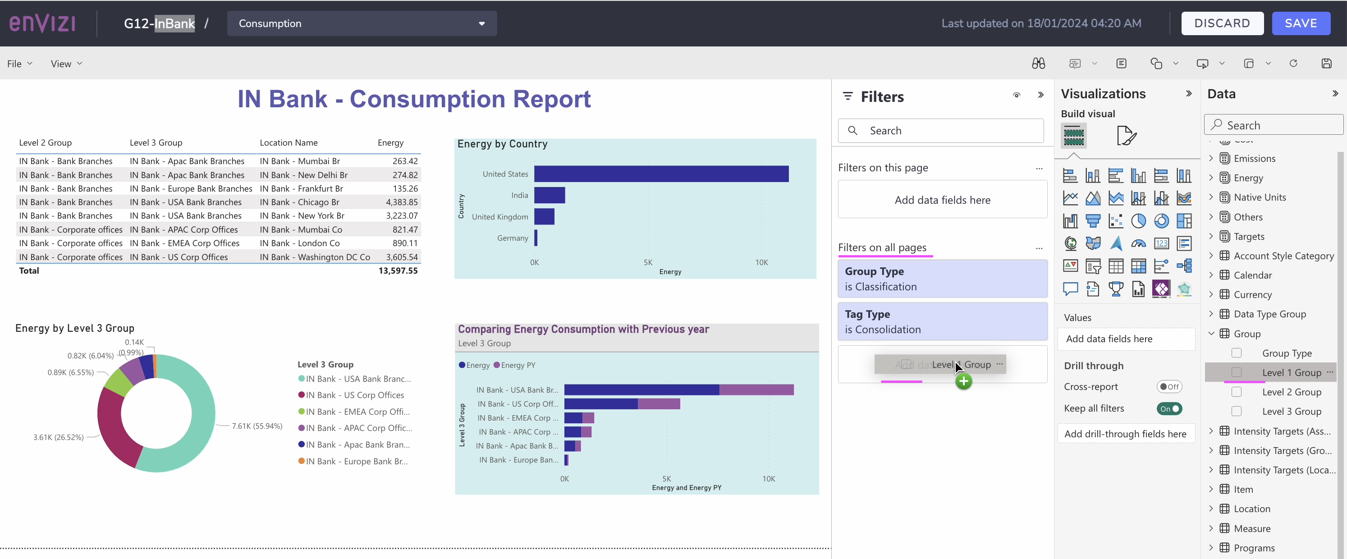Open the File menu
The height and width of the screenshot is (559, 1347).
pos(20,64)
